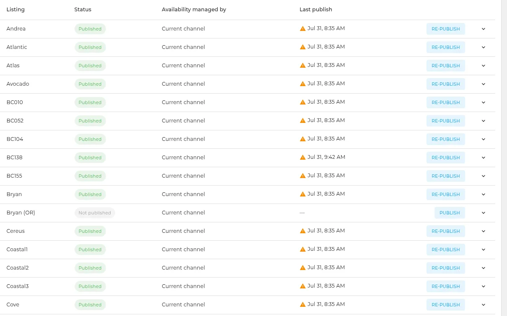Click the warning triangle next to BC138 publish time
The height and width of the screenshot is (316, 507).
(x=303, y=158)
